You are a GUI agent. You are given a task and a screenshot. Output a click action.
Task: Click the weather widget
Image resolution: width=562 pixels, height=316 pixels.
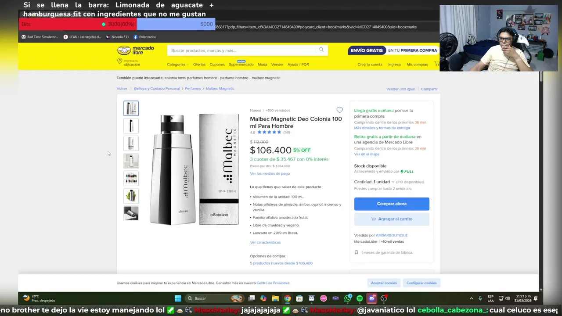40,298
